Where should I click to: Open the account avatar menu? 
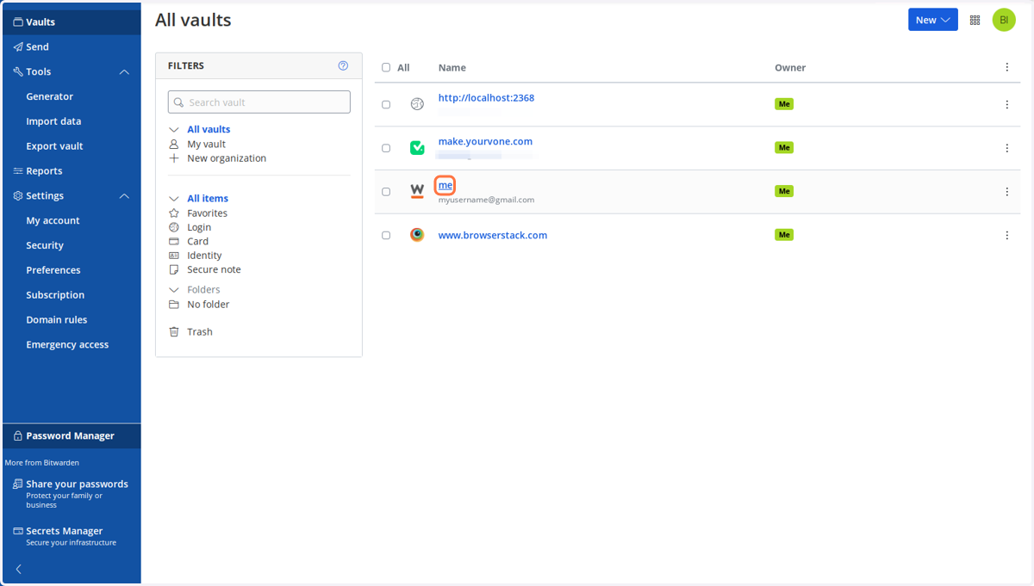(x=1004, y=20)
